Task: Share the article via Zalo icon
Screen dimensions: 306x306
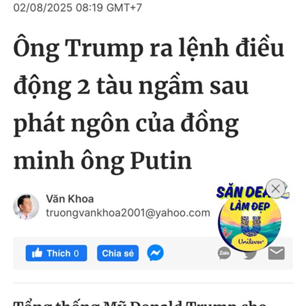Action: pos(224,253)
